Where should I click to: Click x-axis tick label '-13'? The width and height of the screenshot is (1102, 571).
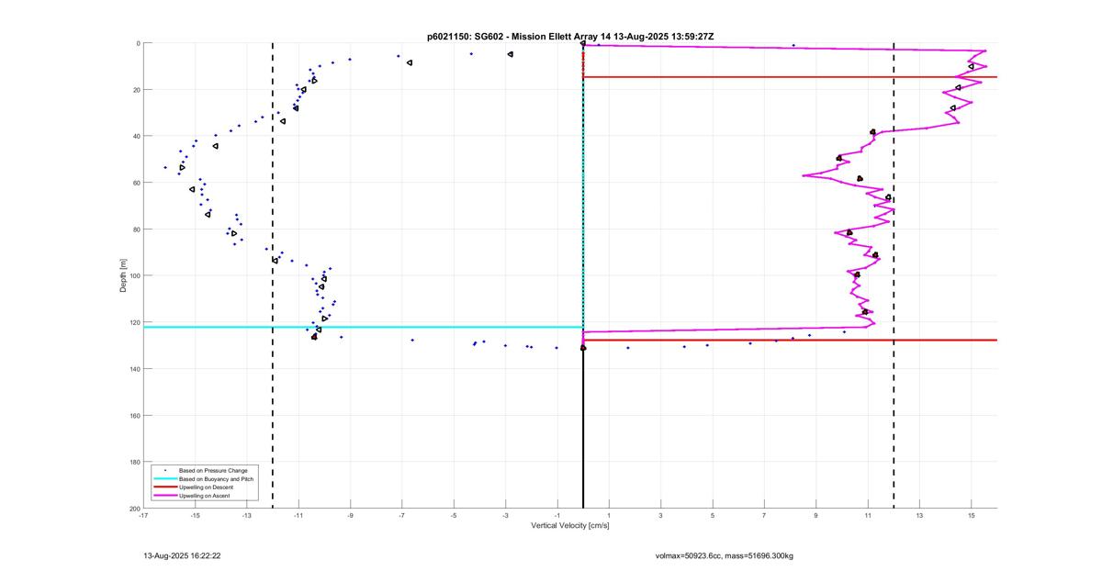(247, 516)
